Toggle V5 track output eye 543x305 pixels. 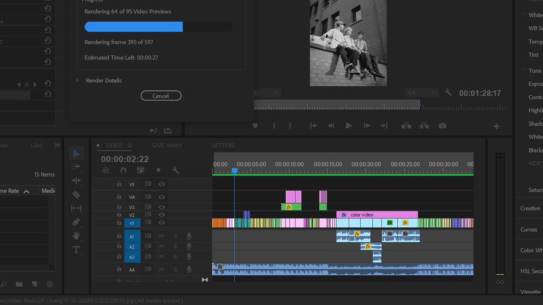pos(162,184)
